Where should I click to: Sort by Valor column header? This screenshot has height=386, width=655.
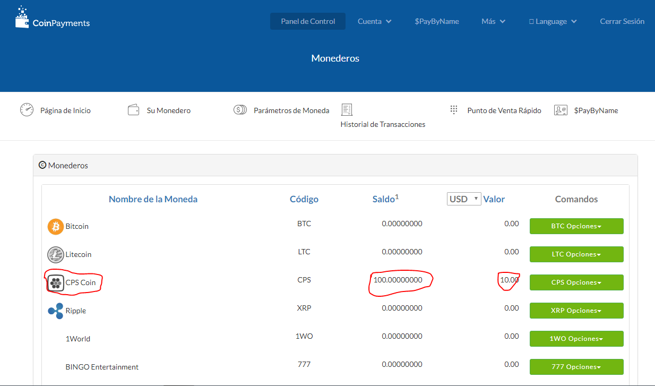click(494, 199)
